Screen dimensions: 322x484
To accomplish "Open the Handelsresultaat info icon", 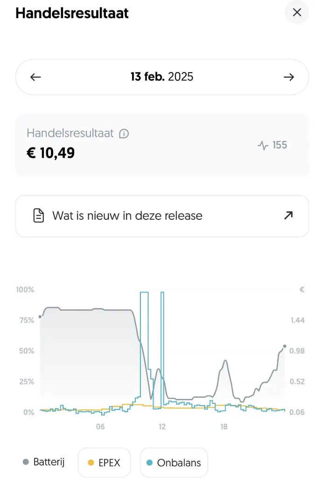I will pyautogui.click(x=124, y=134).
